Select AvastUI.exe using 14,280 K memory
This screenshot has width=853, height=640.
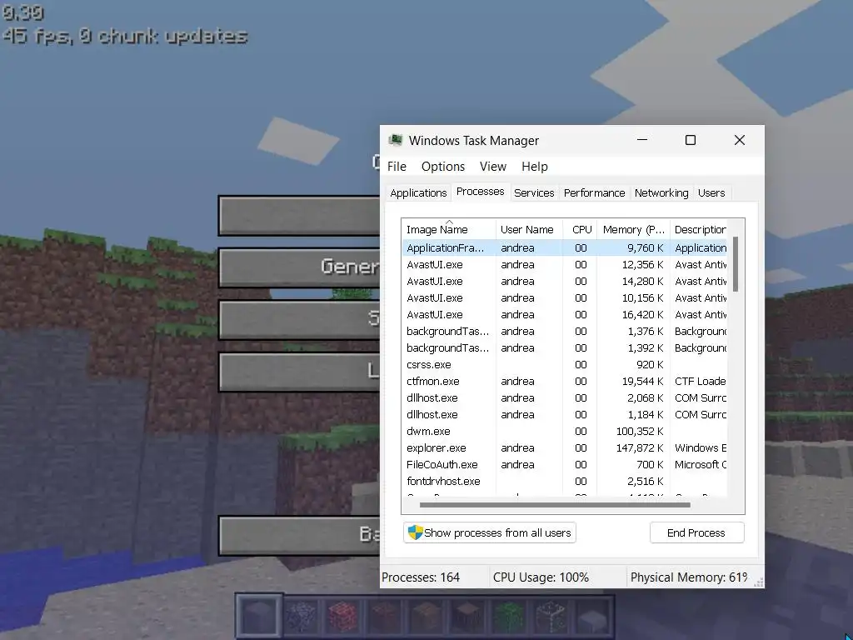pos(565,282)
